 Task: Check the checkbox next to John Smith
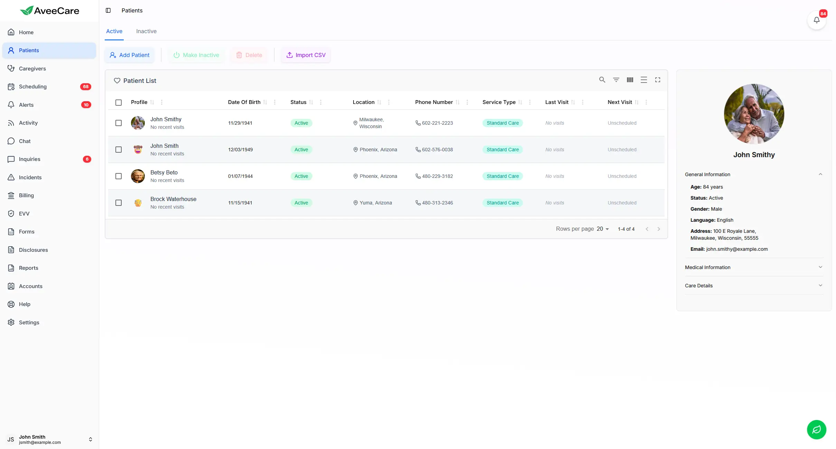pyautogui.click(x=119, y=150)
